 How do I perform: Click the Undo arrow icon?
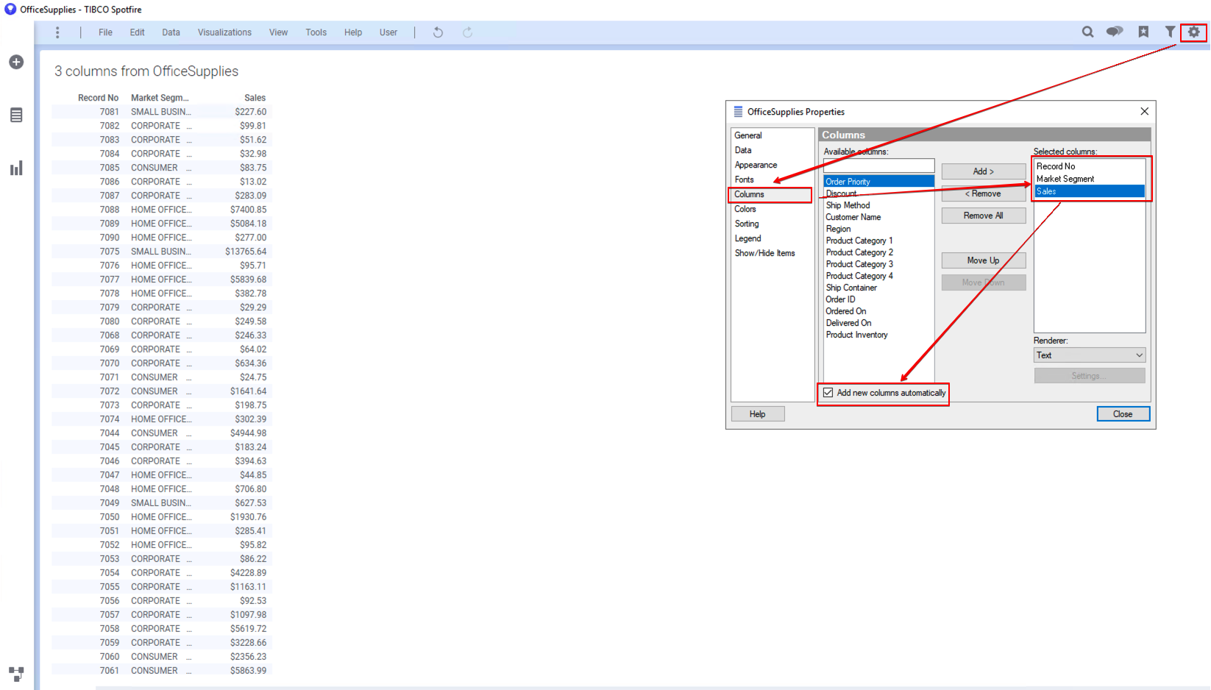pyautogui.click(x=438, y=32)
